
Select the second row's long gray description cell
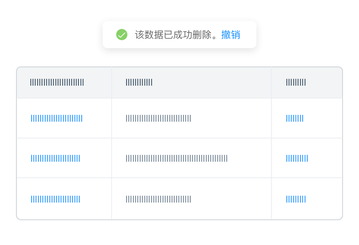[x=177, y=158]
